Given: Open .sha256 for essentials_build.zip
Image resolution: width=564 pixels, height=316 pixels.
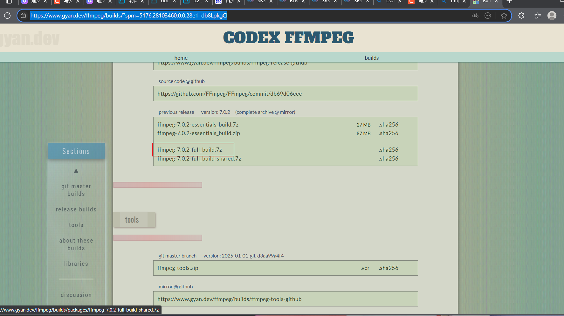Looking at the screenshot, I should (x=388, y=133).
